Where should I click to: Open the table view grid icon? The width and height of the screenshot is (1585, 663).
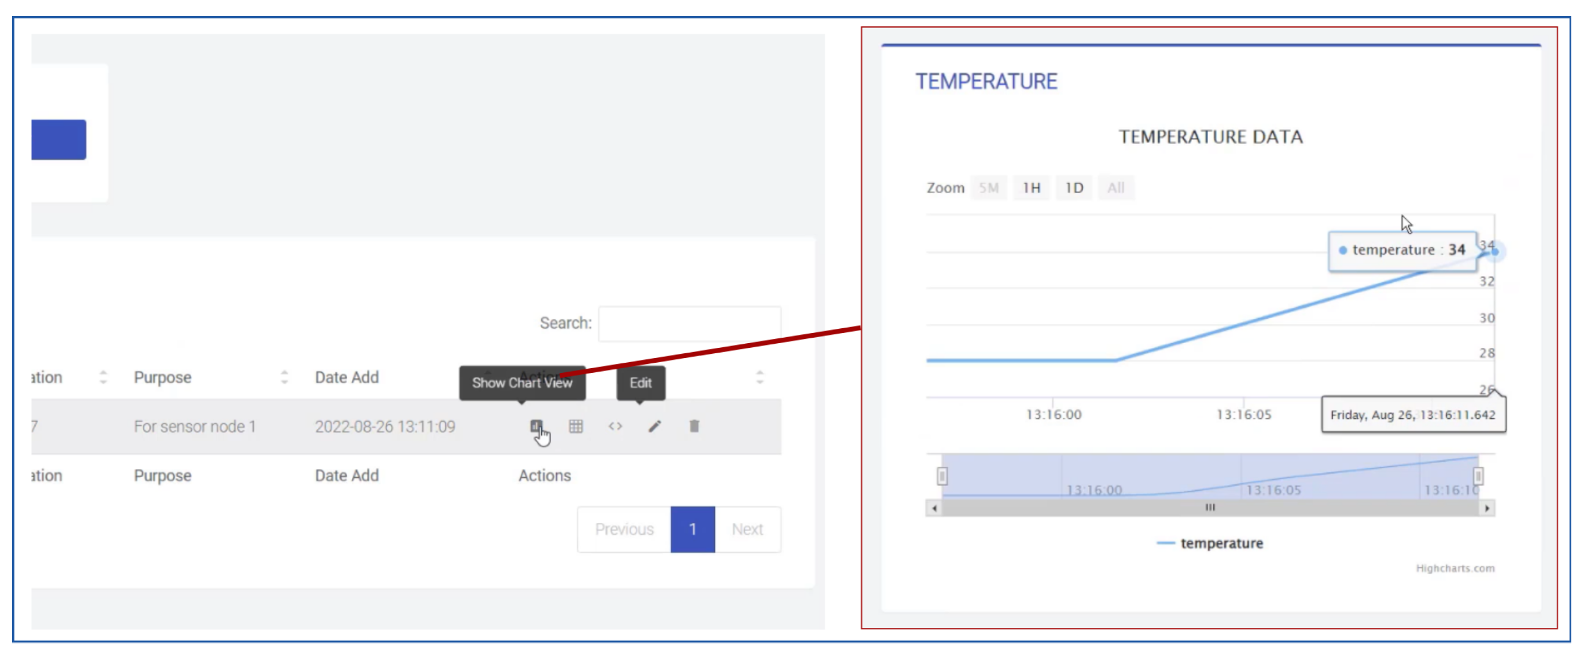[x=575, y=426]
